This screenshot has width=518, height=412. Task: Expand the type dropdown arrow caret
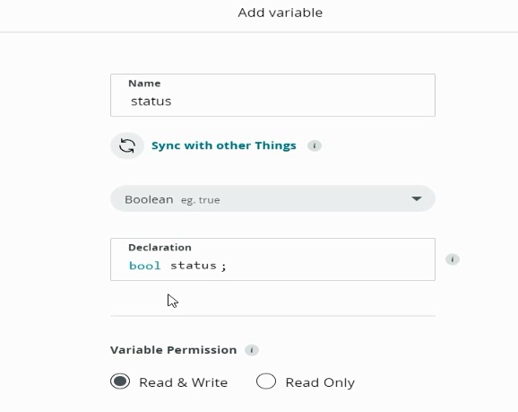(417, 198)
